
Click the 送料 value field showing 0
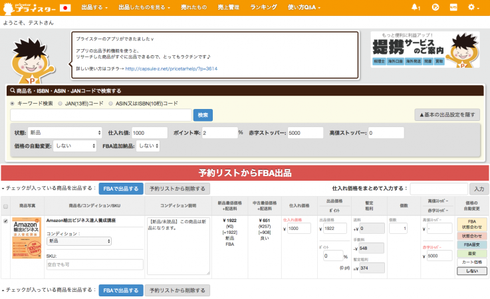click(x=371, y=229)
